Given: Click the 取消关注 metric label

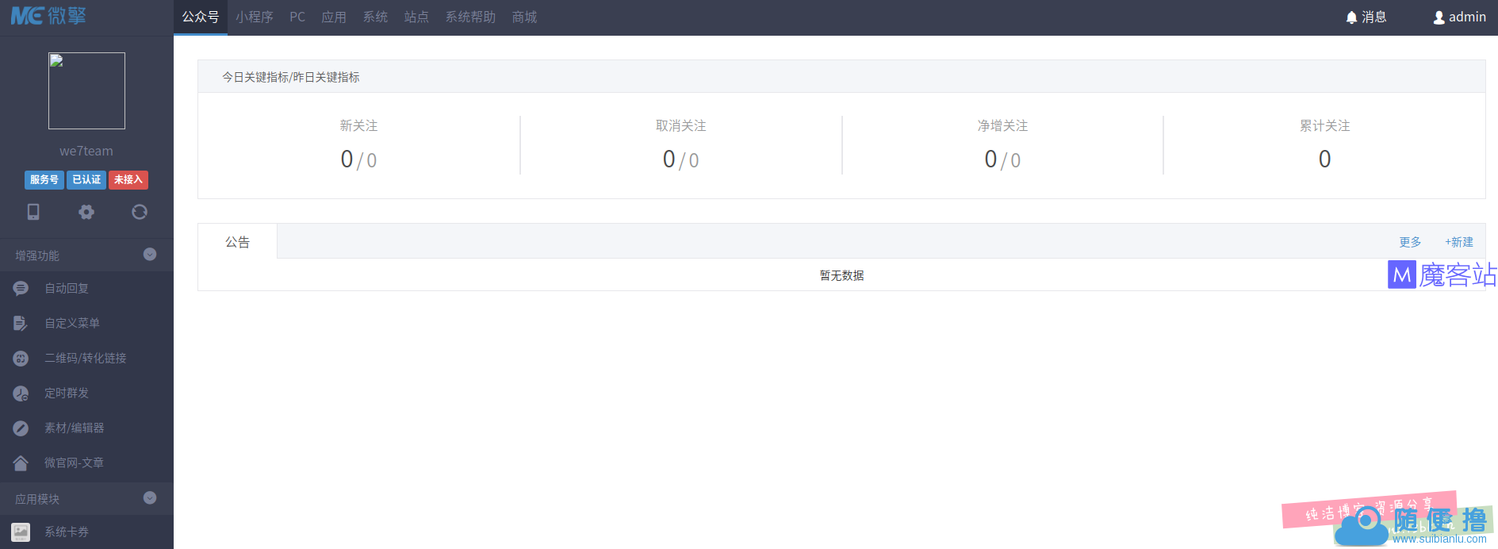Looking at the screenshot, I should coord(680,126).
